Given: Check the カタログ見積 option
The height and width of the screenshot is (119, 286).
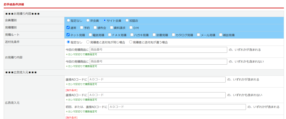Looking at the screenshot, I should pyautogui.click(x=173, y=35).
